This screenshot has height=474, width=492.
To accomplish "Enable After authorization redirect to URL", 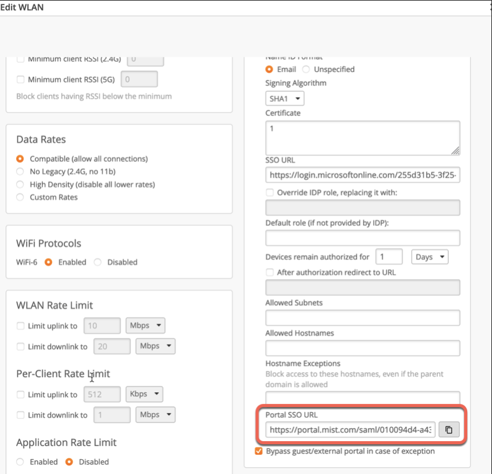I will coord(270,272).
